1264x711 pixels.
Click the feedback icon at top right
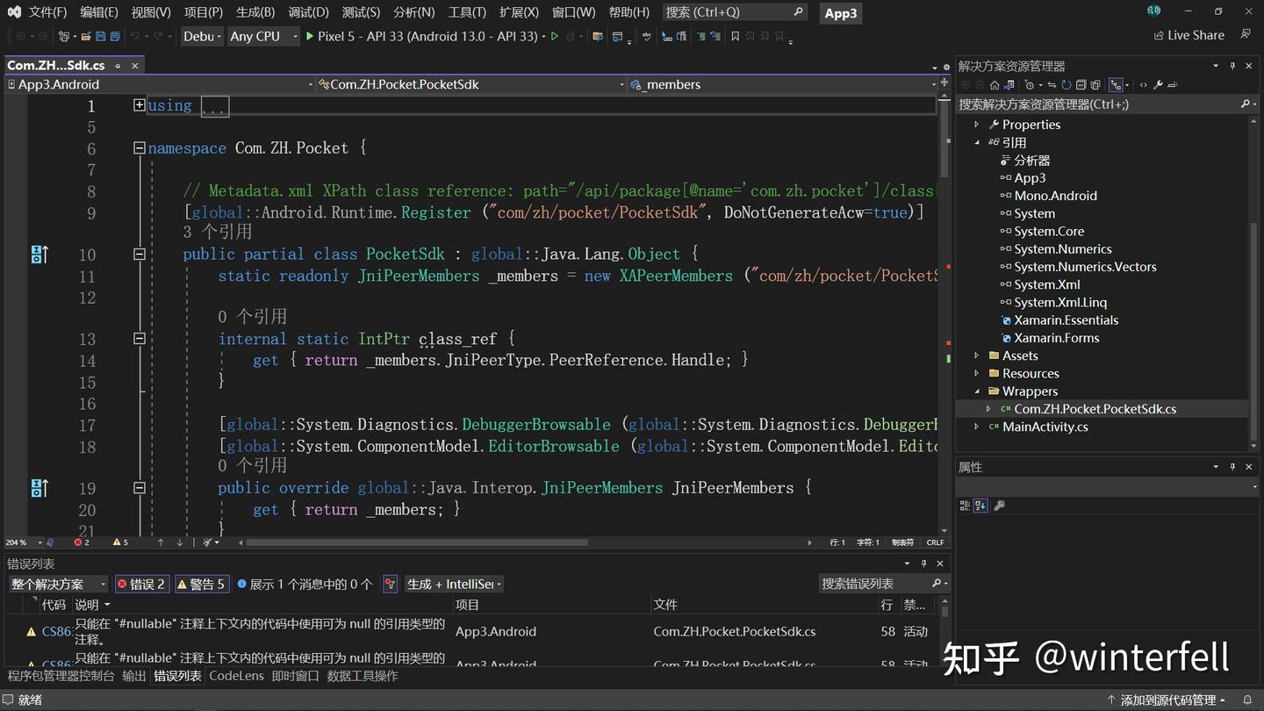(1246, 35)
